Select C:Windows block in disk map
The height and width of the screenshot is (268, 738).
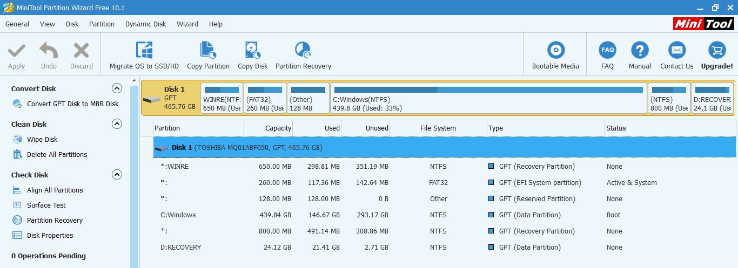(488, 98)
